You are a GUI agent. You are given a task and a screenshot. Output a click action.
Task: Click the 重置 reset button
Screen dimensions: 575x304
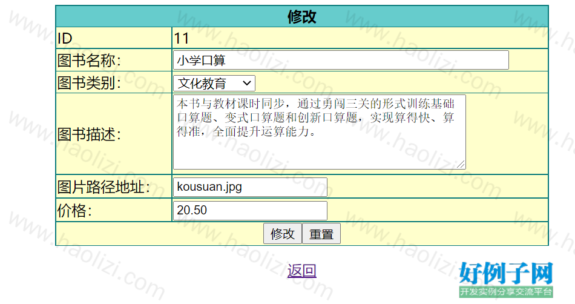321,234
